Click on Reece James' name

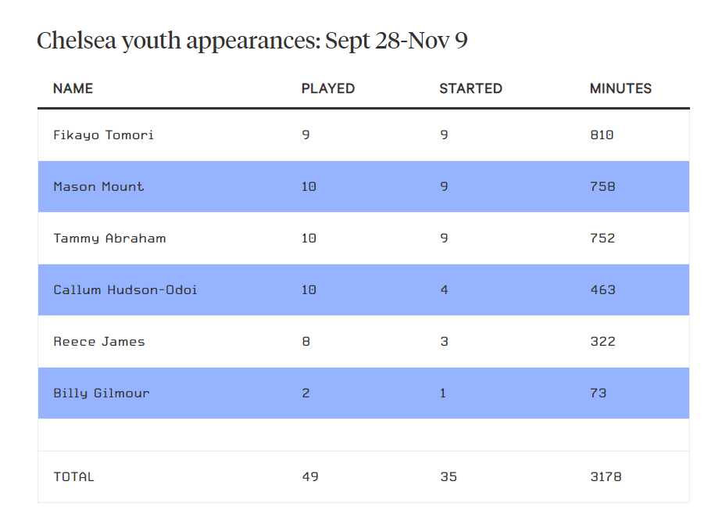[99, 342]
